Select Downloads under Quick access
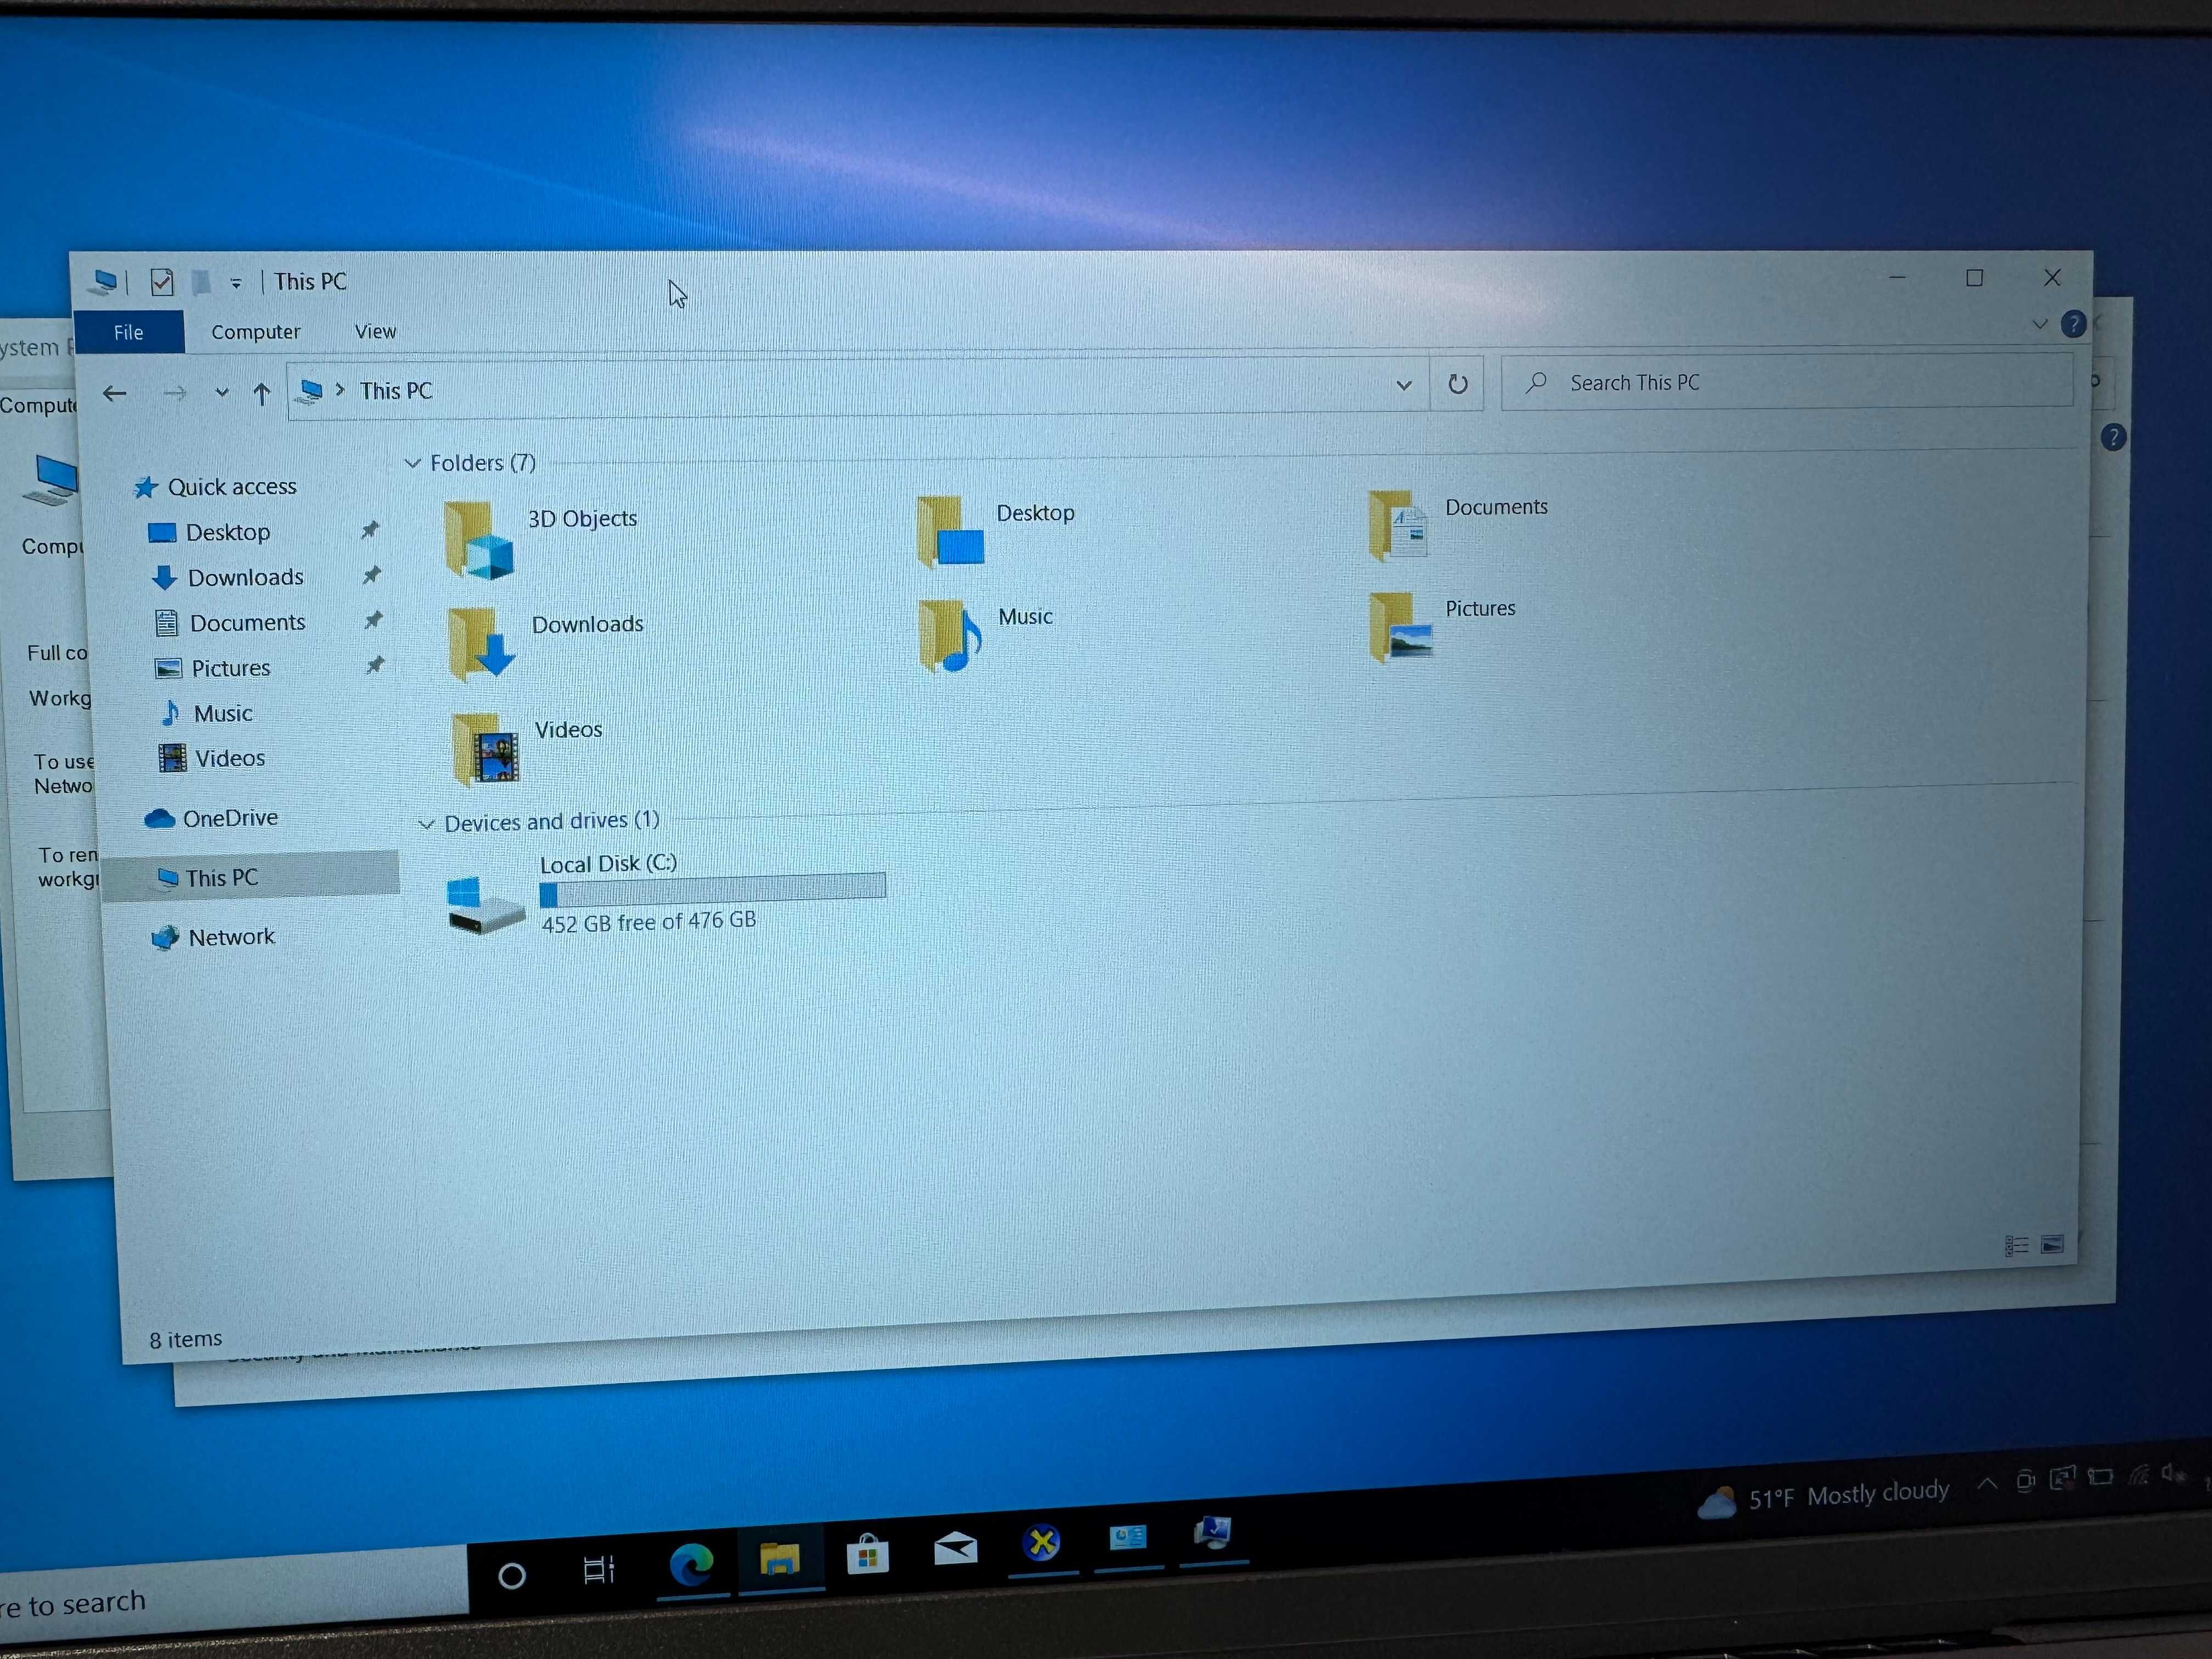2212x1659 pixels. click(x=245, y=577)
